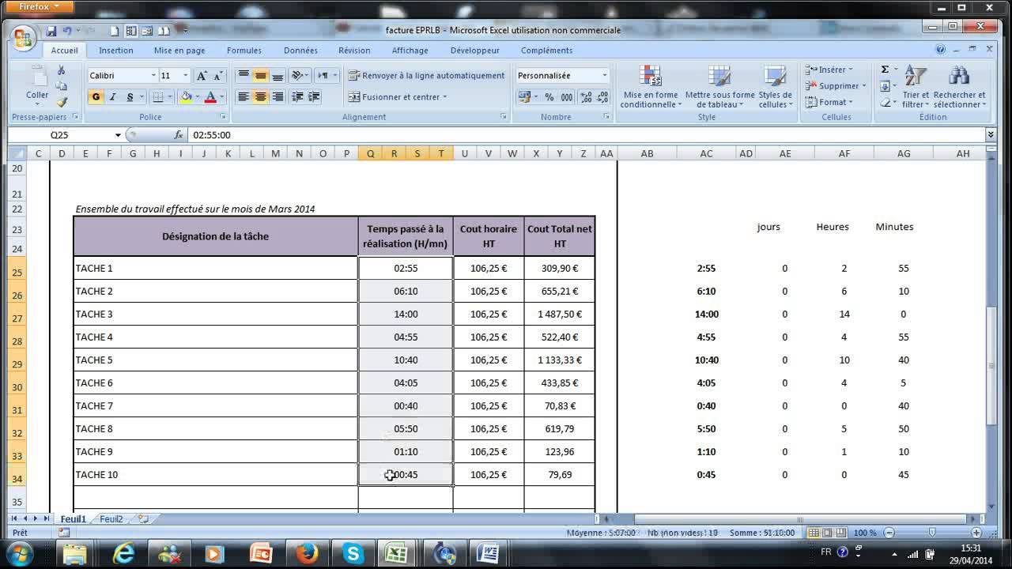Image resolution: width=1012 pixels, height=569 pixels.
Task: Toggle Renvoyer à la ligne automatiquement
Action: point(426,76)
